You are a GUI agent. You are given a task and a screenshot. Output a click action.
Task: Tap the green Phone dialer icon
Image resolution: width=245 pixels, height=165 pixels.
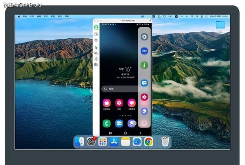106,123
